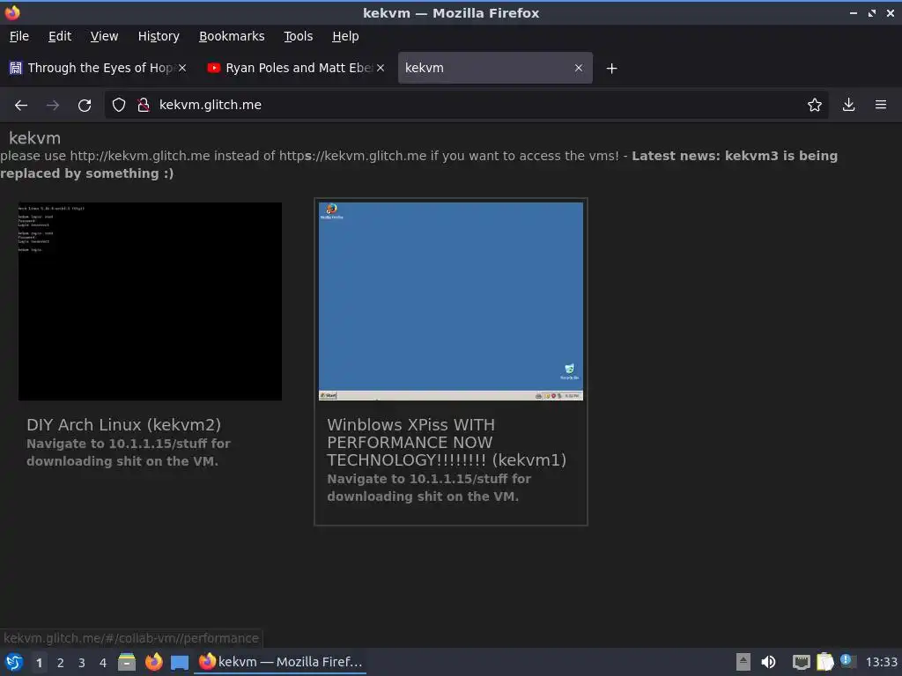
Task: Select the kekvm tab
Action: pyautogui.click(x=495, y=68)
